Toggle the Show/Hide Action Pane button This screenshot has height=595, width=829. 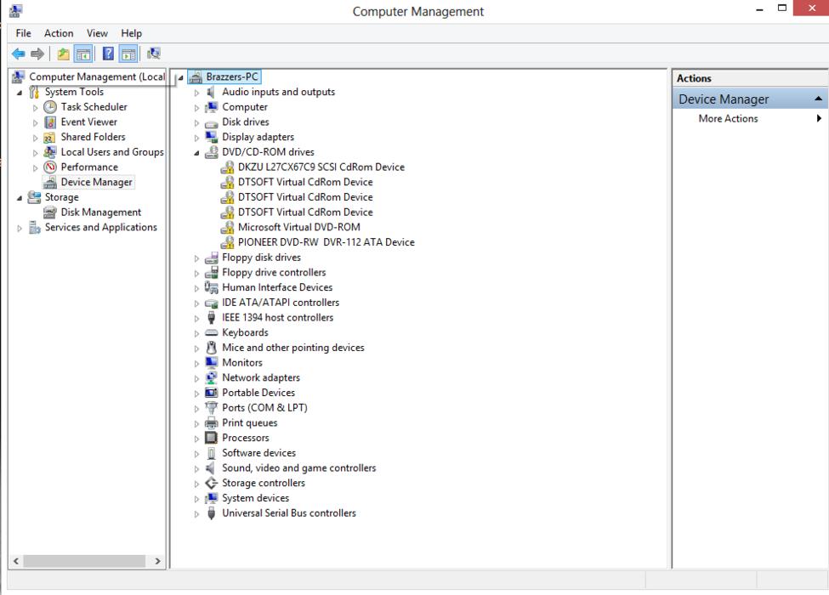pos(128,54)
